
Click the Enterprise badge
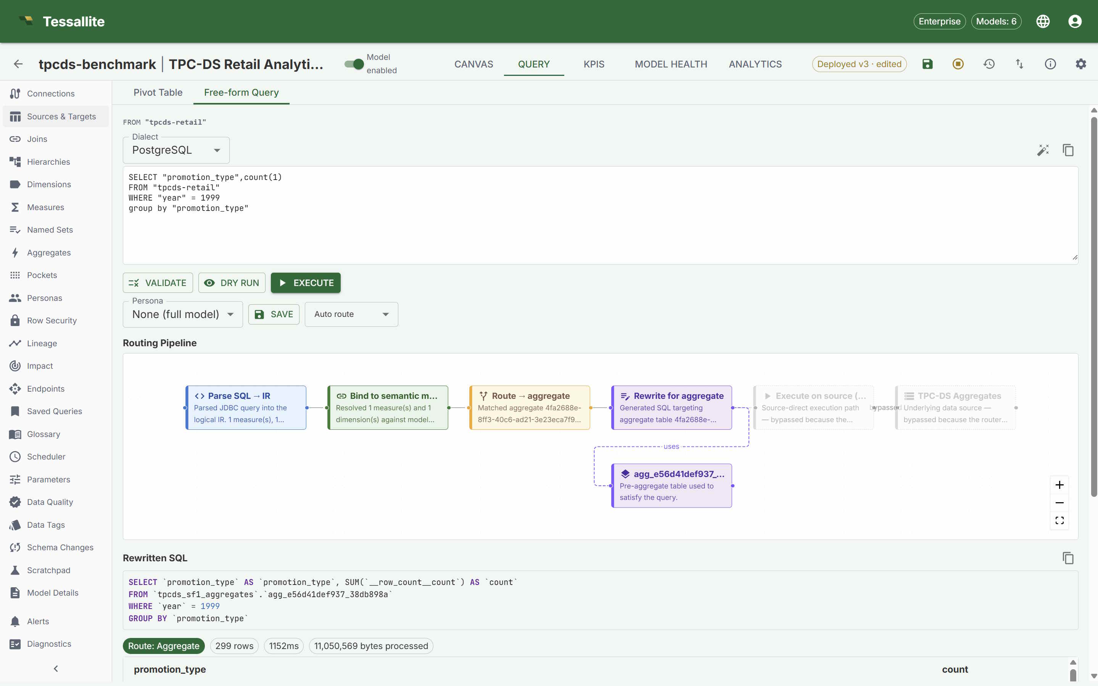click(939, 21)
